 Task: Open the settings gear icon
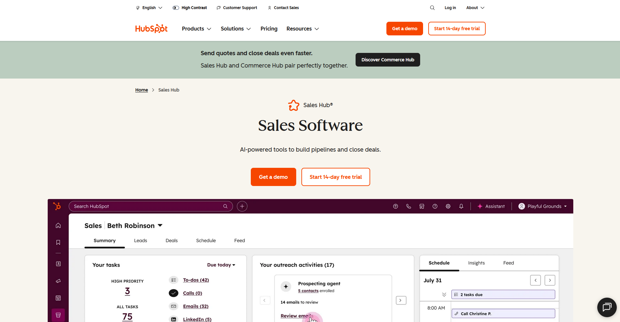click(x=448, y=206)
